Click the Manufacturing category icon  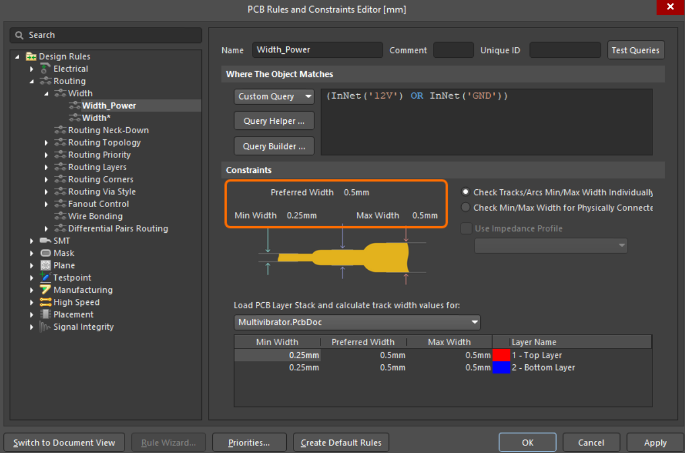tap(46, 290)
